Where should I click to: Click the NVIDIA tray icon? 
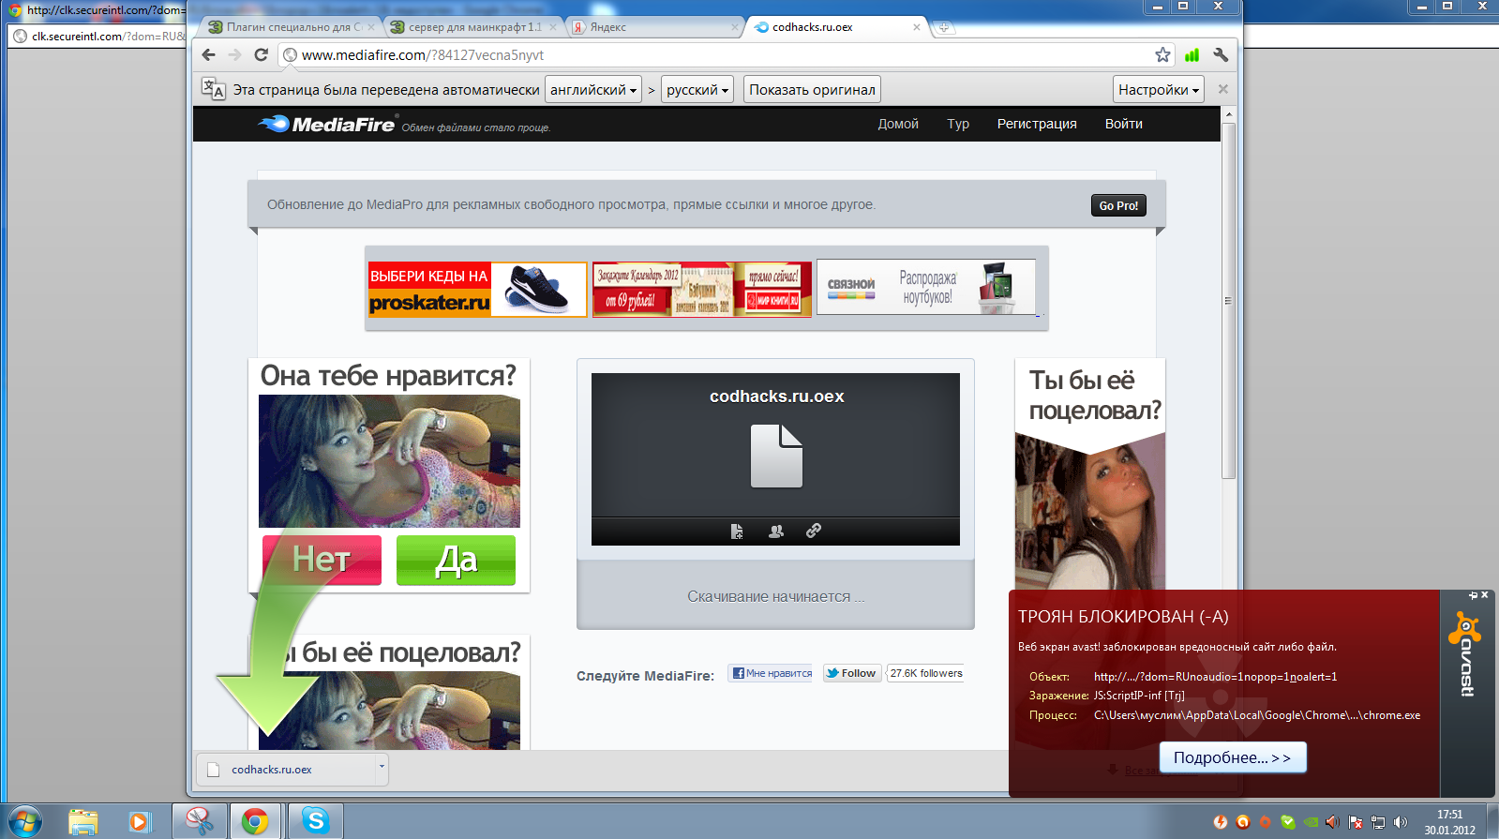[x=1311, y=822]
